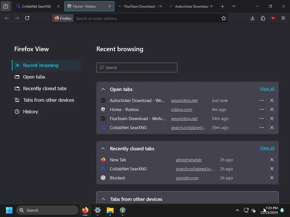The width and height of the screenshot is (290, 217).
Task: Open File Explorer from the taskbar
Action: [110, 210]
